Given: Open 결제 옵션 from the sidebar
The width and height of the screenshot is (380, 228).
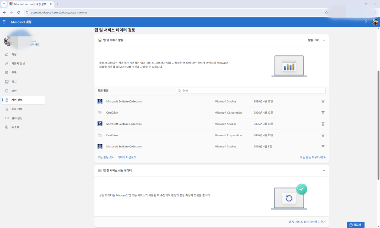Looking at the screenshot, I should 17,118.
